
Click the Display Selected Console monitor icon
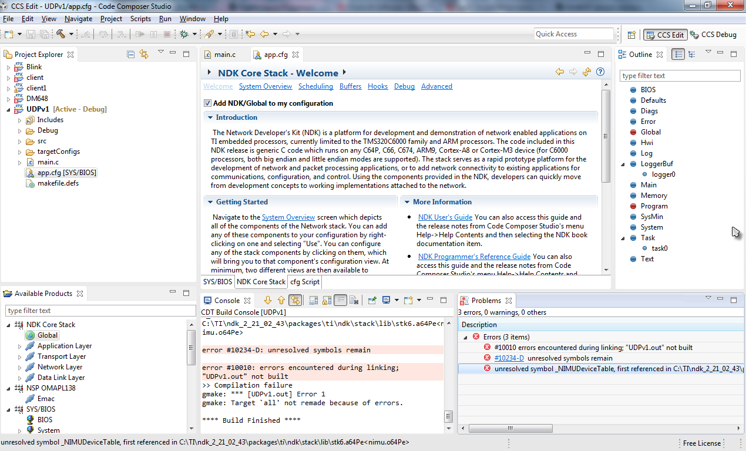point(386,300)
